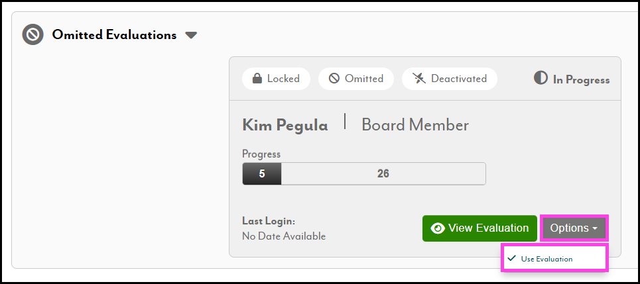Click the Omitted Evaluations heading text
640x284 pixels.
[x=114, y=35]
